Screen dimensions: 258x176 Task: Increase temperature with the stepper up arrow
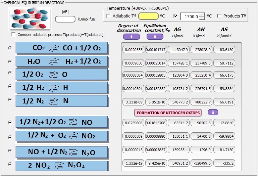point(202,14)
